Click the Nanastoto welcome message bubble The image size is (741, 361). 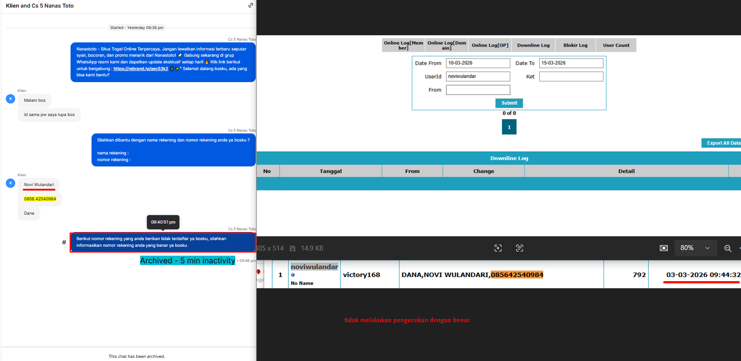click(163, 62)
